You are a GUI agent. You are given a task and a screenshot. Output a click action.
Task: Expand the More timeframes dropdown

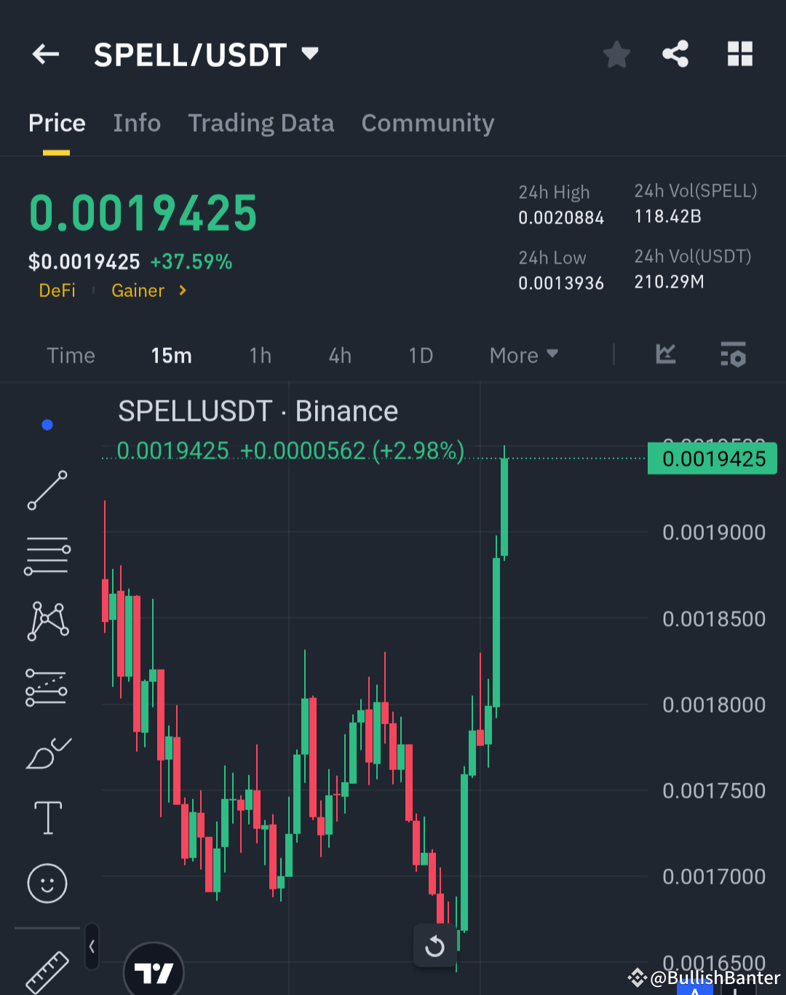tap(523, 355)
